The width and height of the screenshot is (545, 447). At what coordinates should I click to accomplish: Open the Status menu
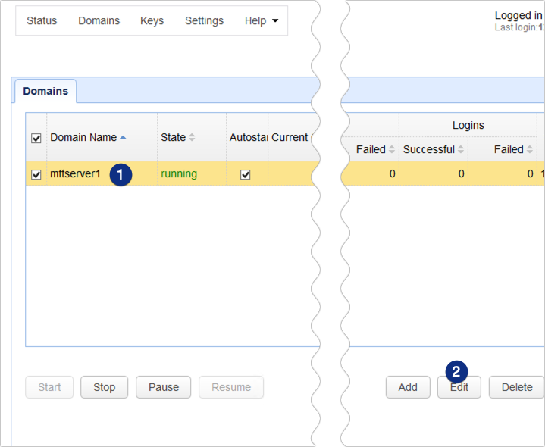pyautogui.click(x=42, y=20)
